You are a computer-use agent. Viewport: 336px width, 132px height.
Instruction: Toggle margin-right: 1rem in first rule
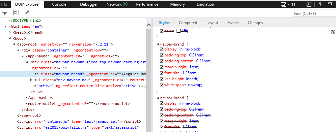(162, 67)
